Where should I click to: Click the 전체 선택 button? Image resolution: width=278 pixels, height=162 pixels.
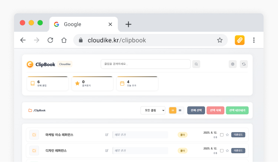196,110
